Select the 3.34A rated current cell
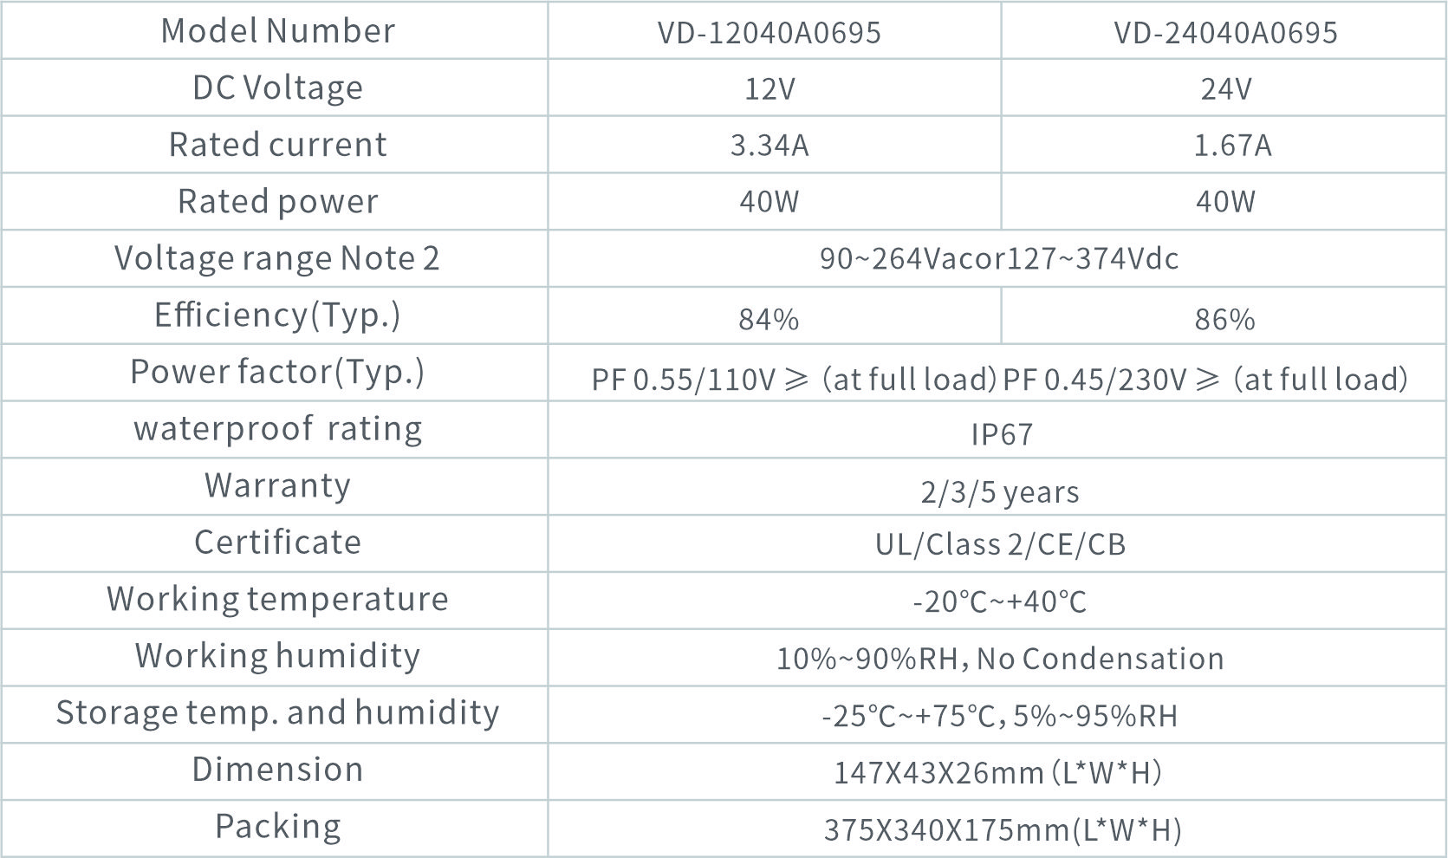The height and width of the screenshot is (858, 1448). (769, 145)
